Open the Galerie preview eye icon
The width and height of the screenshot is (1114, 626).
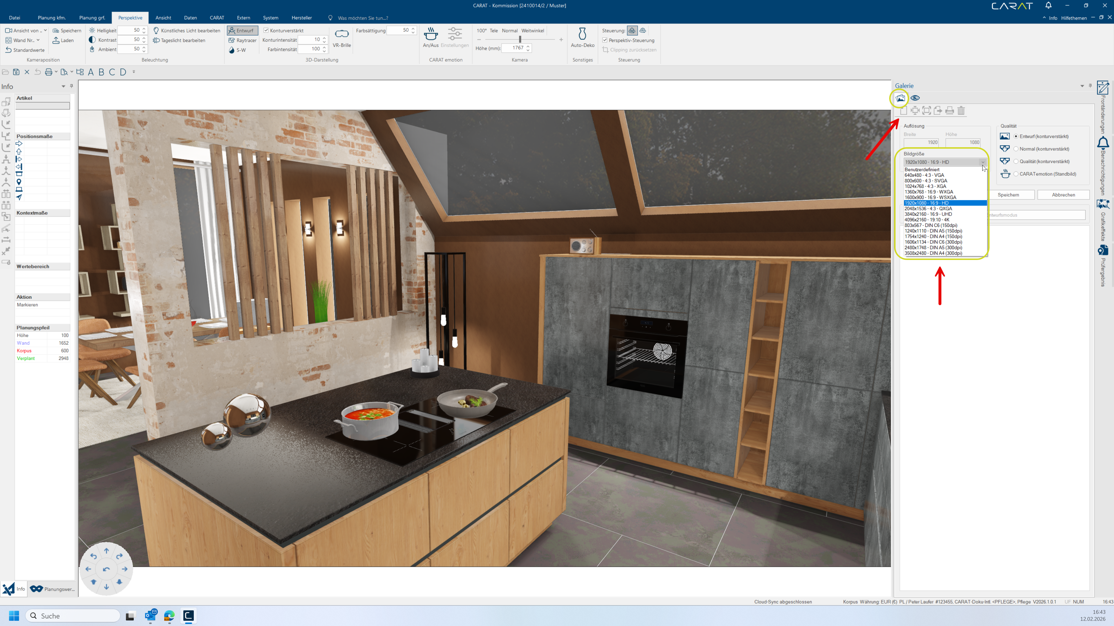(x=915, y=98)
